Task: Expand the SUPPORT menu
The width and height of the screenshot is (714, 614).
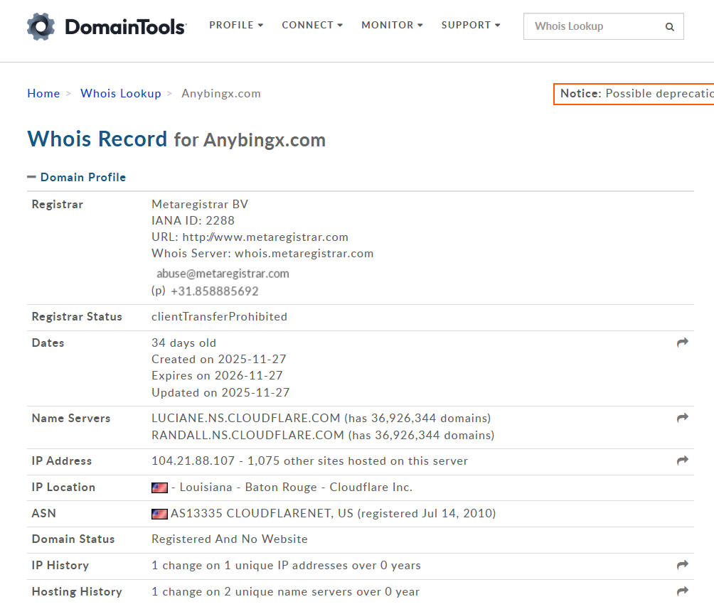Action: coord(471,26)
